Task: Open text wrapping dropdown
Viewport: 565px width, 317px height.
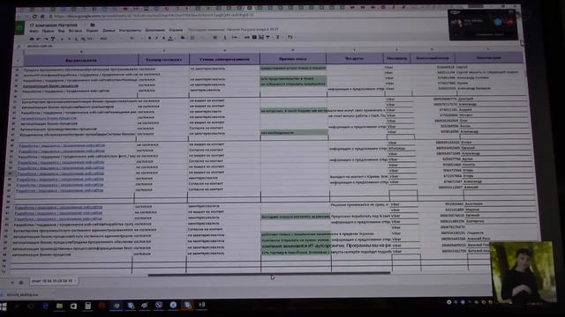Action: coord(235,37)
